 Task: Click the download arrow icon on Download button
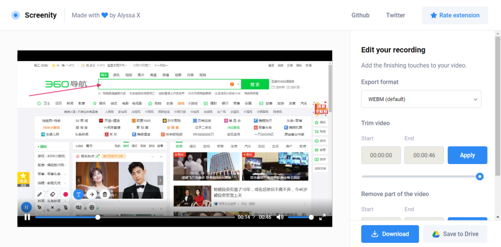pyautogui.click(x=375, y=234)
